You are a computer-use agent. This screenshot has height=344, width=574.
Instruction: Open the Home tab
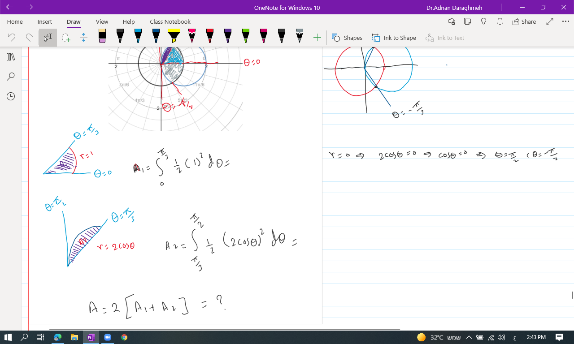(x=15, y=21)
